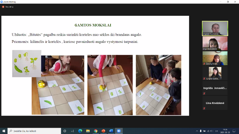
Task: Expand the system tray hidden icons arrow
Action: [x=197, y=131]
